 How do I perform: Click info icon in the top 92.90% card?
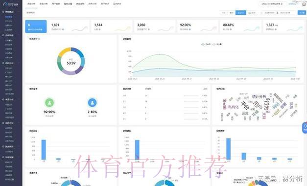(189, 29)
